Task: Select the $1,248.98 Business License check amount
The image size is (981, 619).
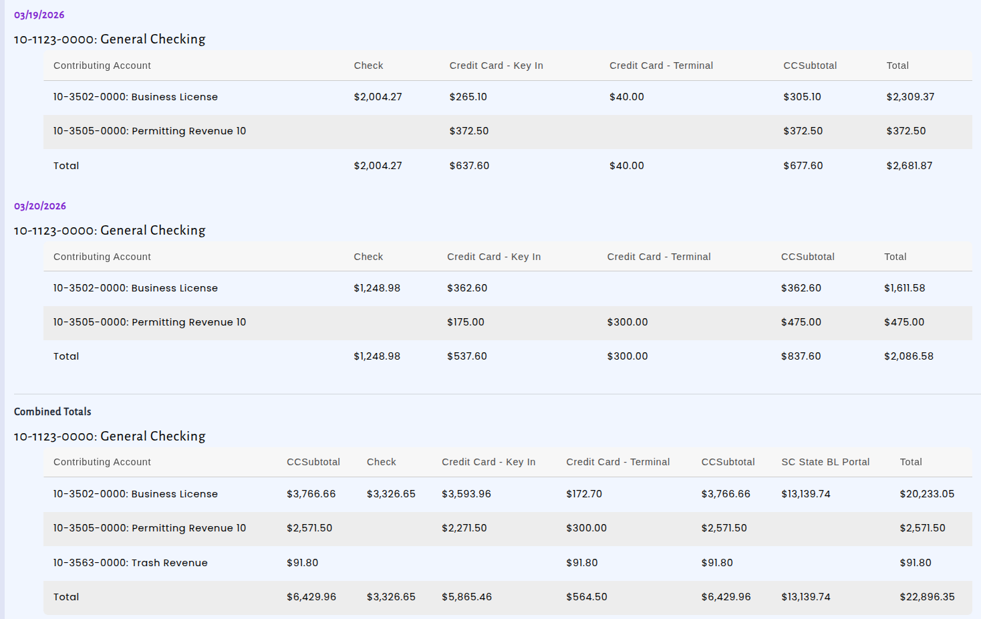Action: (377, 288)
